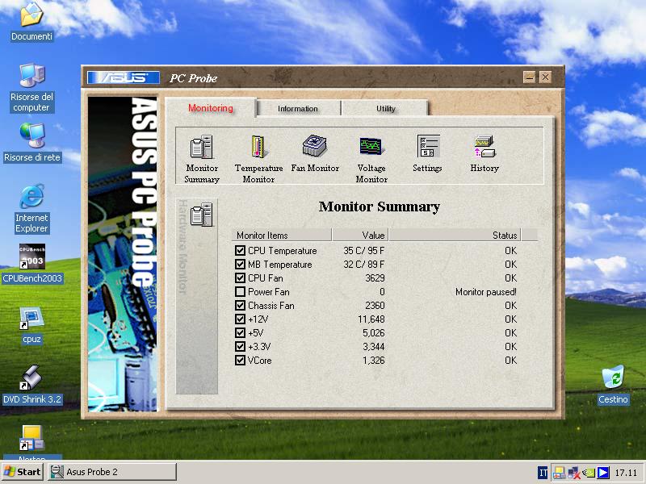Viewport: 646px width, 484px height.
Task: Toggle the +12V monitoring checkbox
Action: tap(240, 319)
